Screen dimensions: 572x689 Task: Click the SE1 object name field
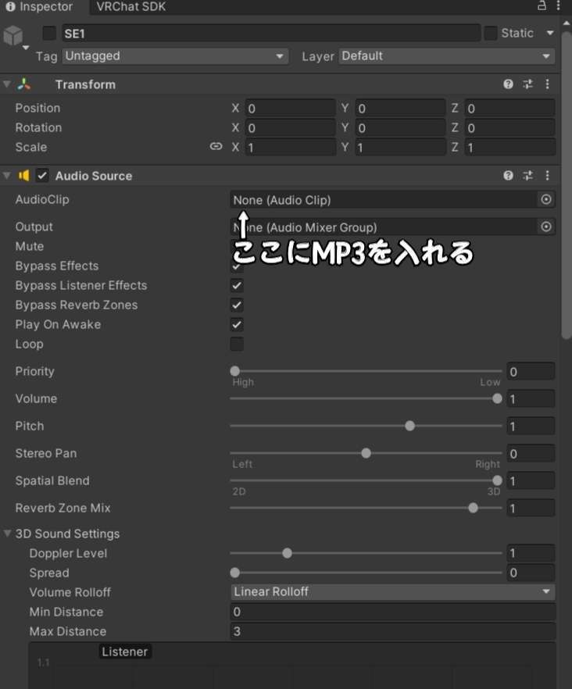[271, 34]
